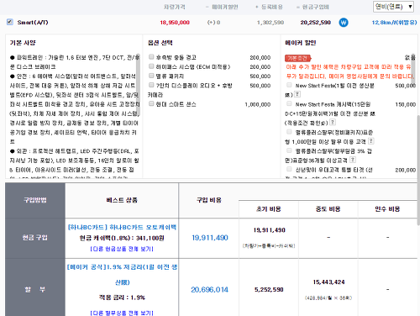420x316 pixels.
Task: Open the 연비(연료) dropdown
Action: pos(393,7)
